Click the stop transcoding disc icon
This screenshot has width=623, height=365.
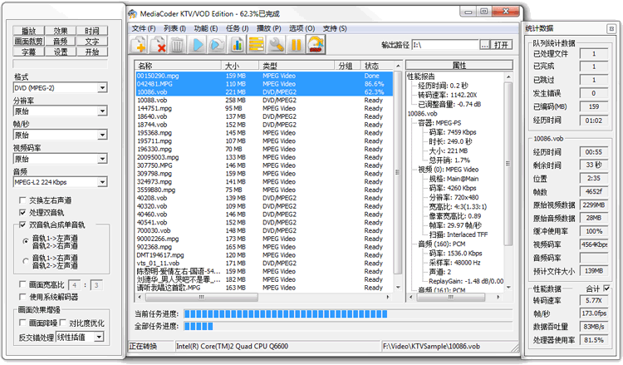click(x=316, y=45)
